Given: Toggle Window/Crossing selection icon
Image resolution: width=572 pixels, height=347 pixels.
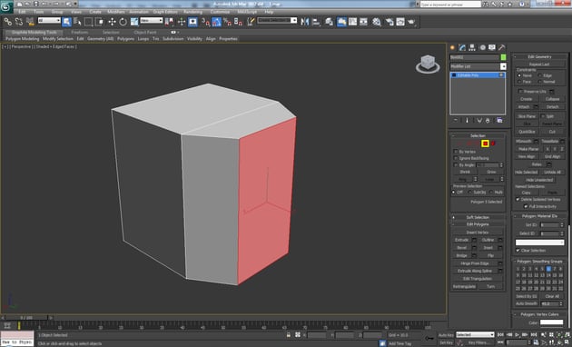Looking at the screenshot, I should [x=99, y=22].
